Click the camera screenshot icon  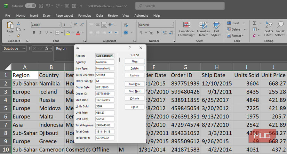tap(67, 6)
